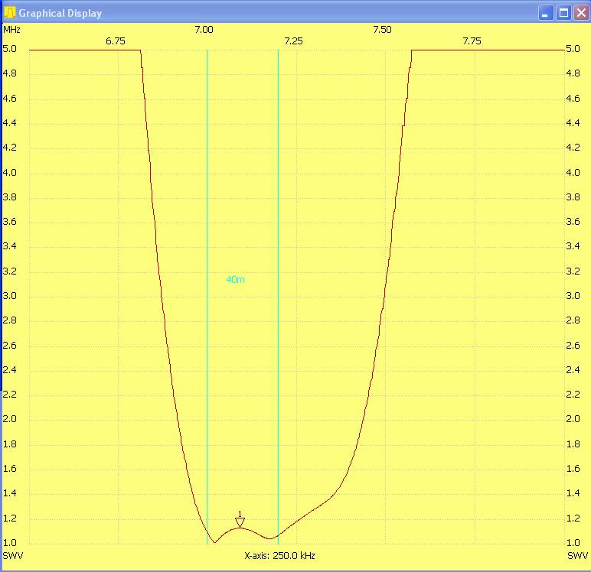Click the 7.50 frequency axis label
The height and width of the screenshot is (572, 591).
(382, 30)
